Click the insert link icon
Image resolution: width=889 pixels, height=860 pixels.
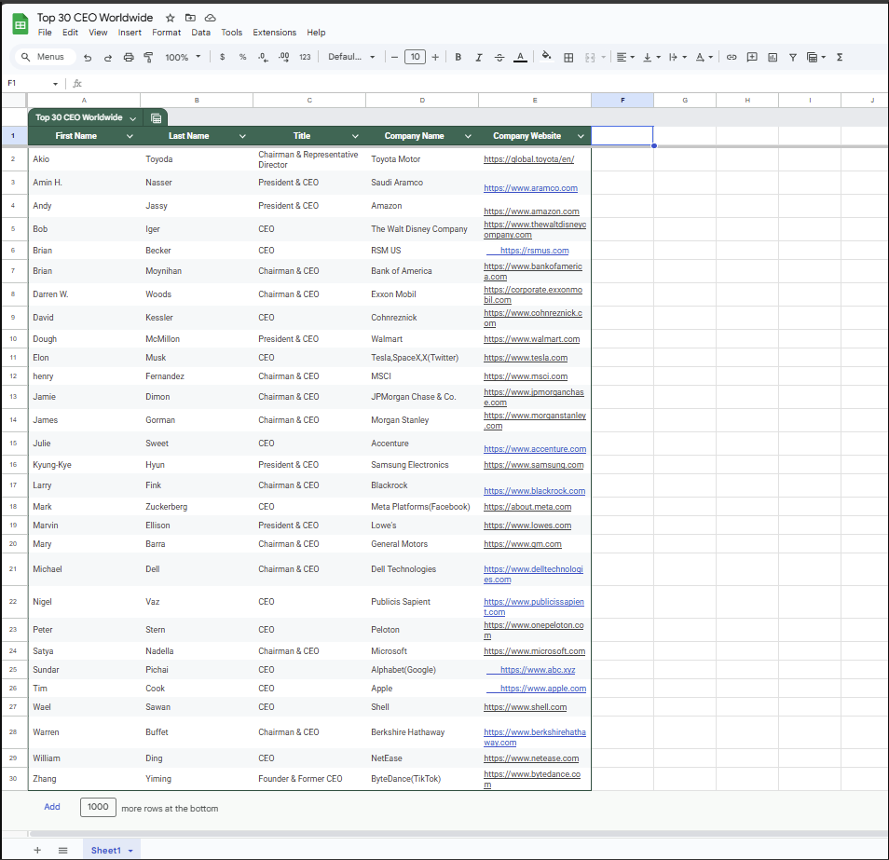pos(732,57)
